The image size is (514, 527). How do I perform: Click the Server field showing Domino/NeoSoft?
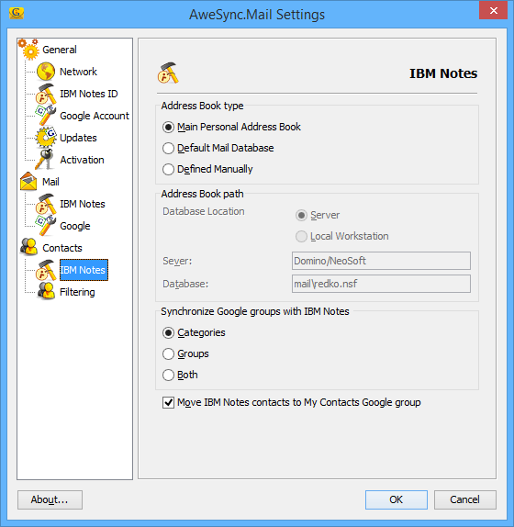381,261
